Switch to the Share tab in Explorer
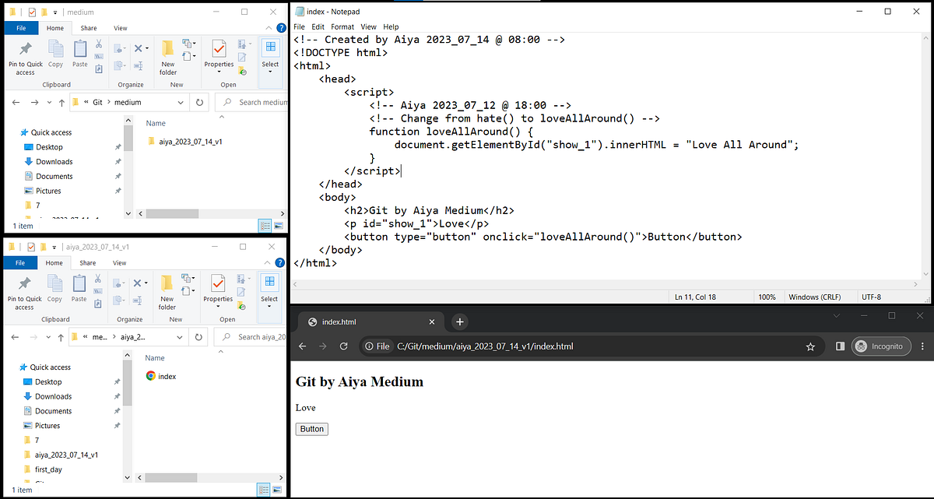The image size is (934, 499). coord(88,27)
